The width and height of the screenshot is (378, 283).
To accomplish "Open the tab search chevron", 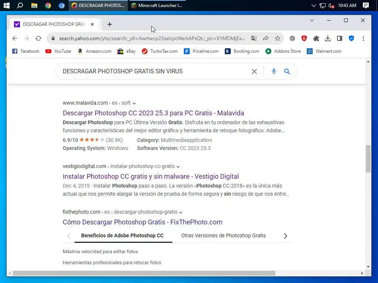I will point(312,21).
